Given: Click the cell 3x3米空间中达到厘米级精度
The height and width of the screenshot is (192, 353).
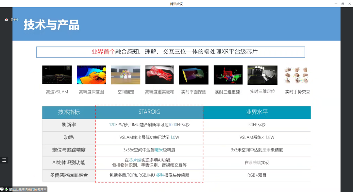Looking at the screenshot, I should (257, 150).
